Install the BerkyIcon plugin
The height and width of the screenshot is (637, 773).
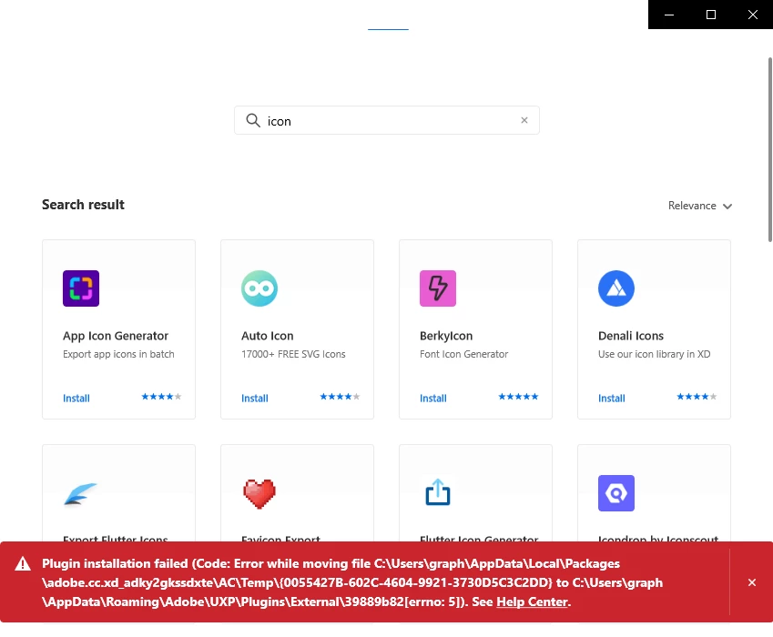pyautogui.click(x=433, y=398)
